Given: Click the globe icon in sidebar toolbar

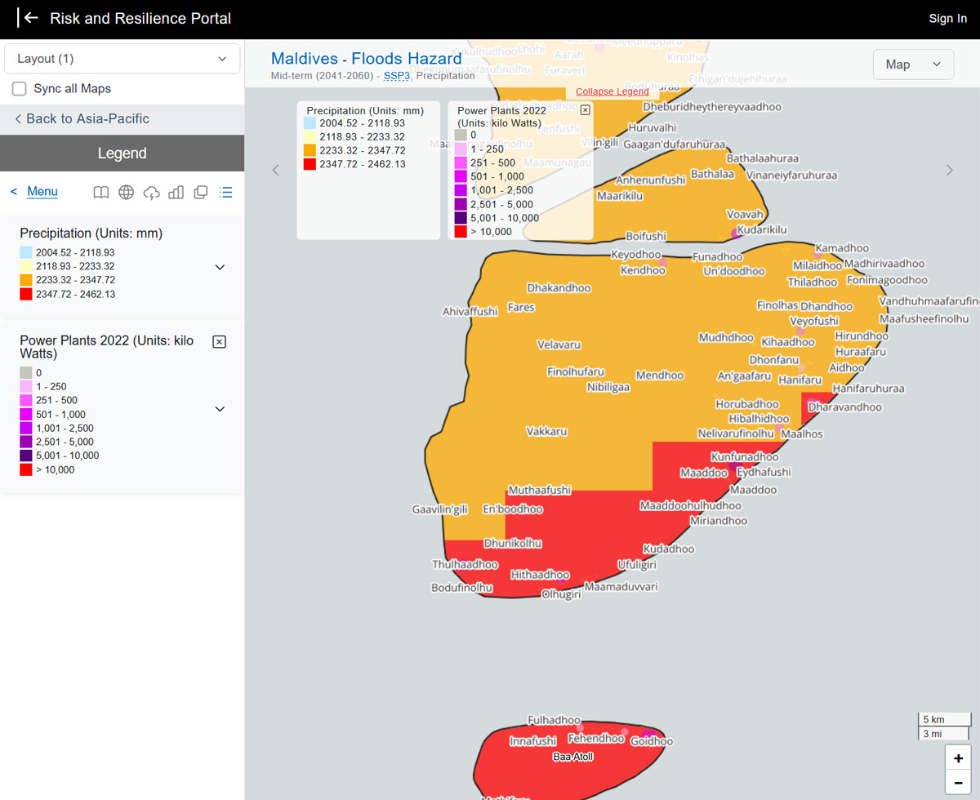Looking at the screenshot, I should pyautogui.click(x=126, y=193).
